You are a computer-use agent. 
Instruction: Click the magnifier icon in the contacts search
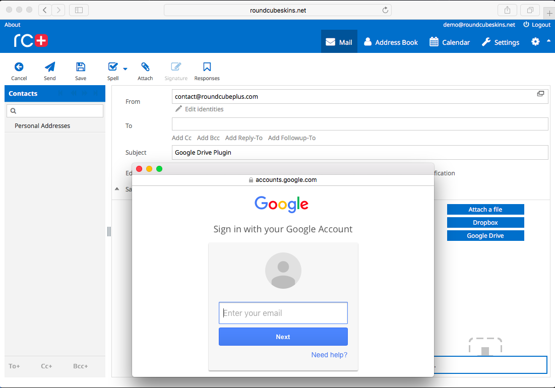(14, 111)
